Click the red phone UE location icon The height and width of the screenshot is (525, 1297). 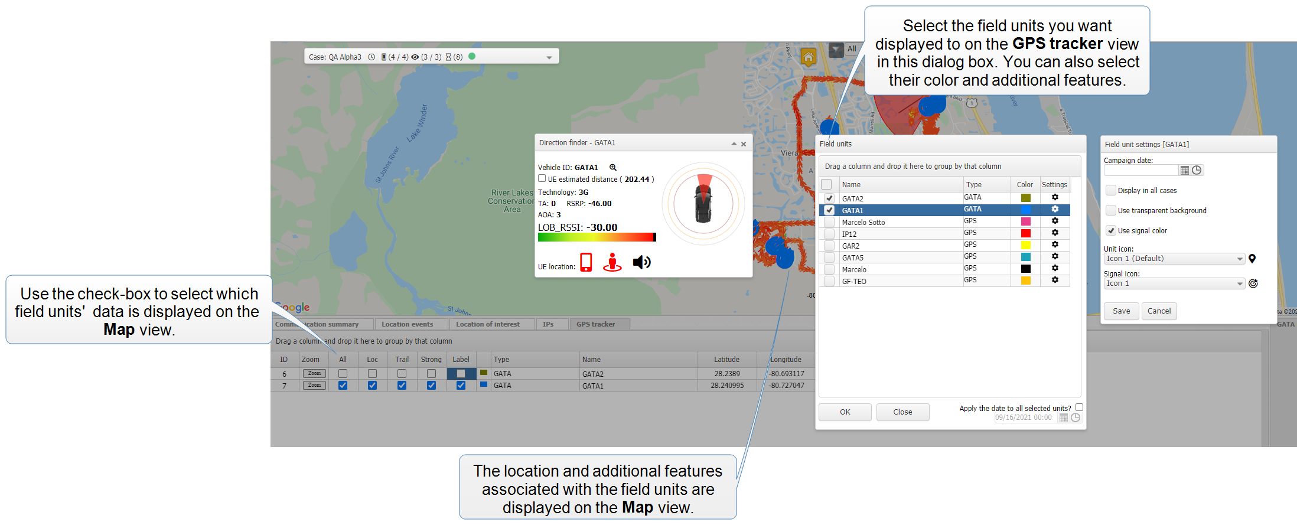point(586,262)
